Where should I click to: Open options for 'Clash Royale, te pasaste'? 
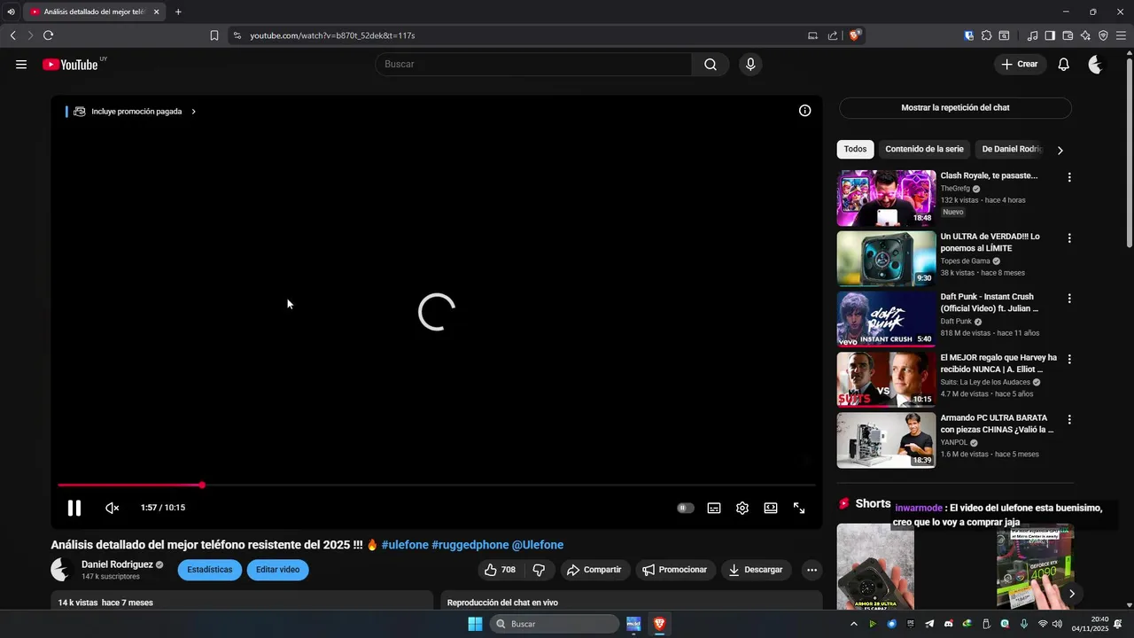(x=1069, y=177)
